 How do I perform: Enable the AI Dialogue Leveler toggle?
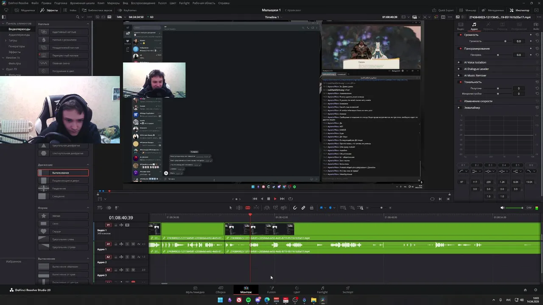(x=459, y=69)
